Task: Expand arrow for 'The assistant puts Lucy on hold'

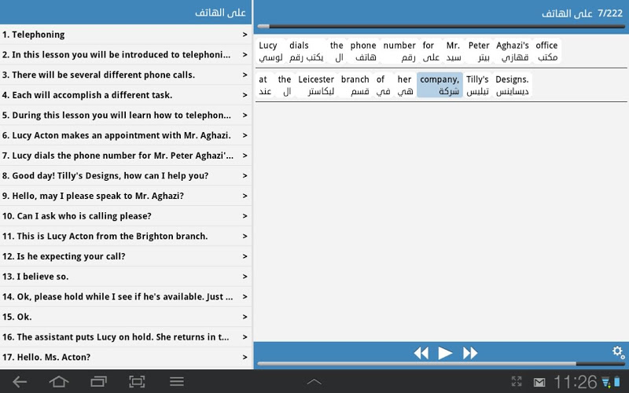Action: point(245,337)
